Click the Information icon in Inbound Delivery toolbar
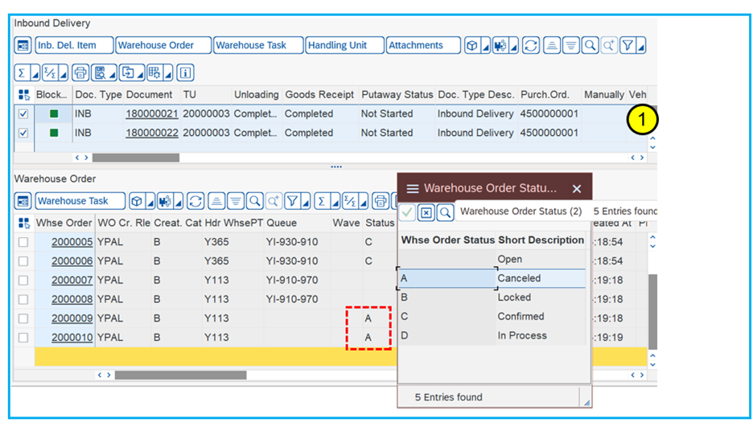Image resolution: width=753 pixels, height=435 pixels. [x=185, y=73]
